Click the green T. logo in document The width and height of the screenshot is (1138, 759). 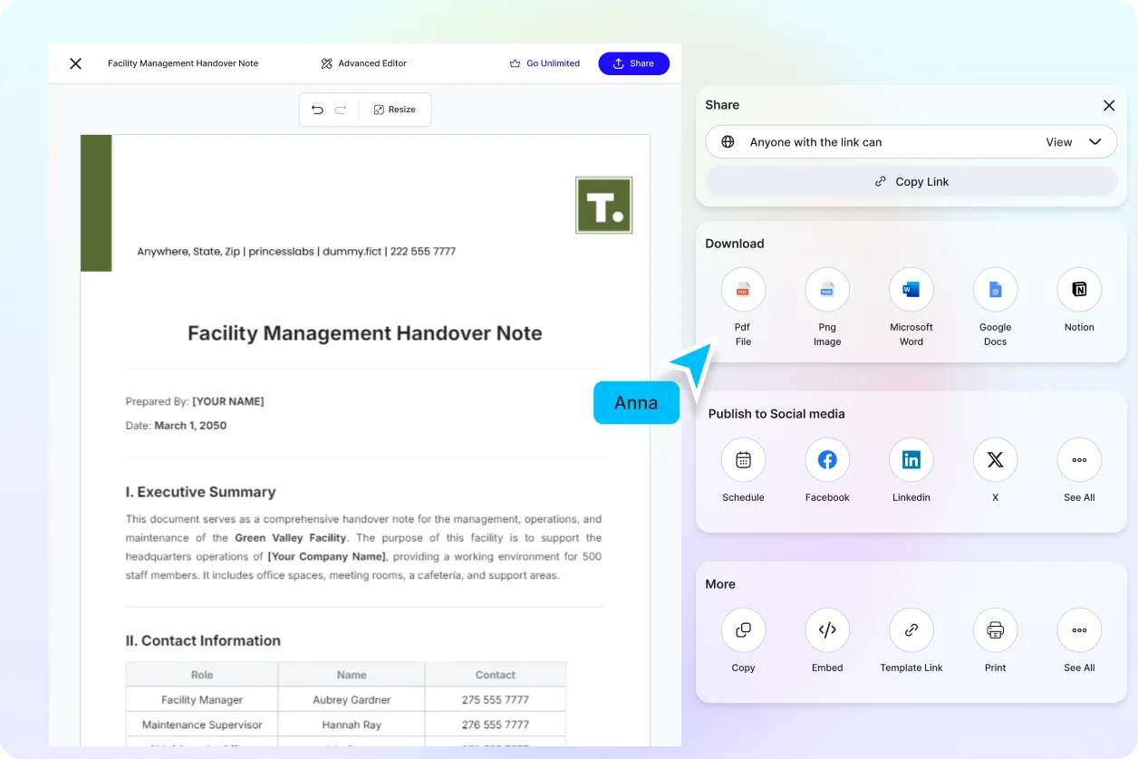604,206
